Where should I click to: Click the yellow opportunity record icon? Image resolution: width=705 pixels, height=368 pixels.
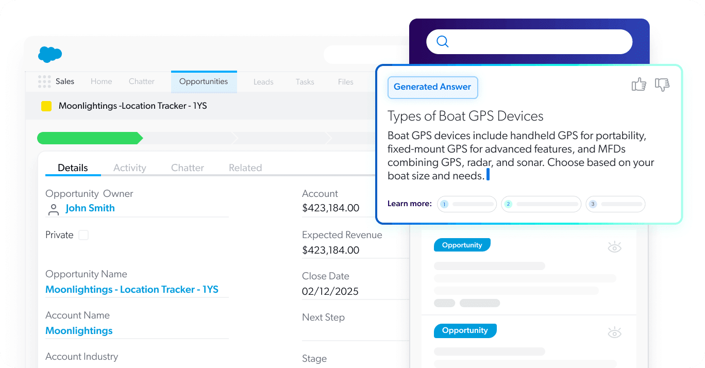(x=46, y=106)
